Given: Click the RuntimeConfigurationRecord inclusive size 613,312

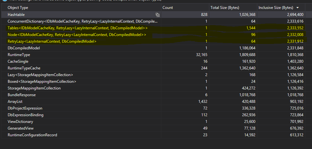Looking at the screenshot, I should tap(297, 135).
